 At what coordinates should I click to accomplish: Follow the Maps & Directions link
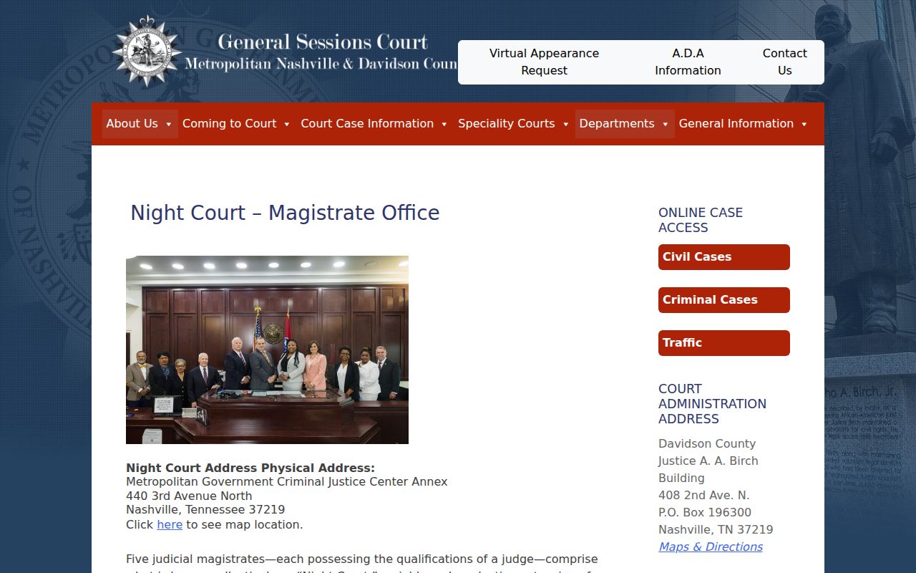point(711,546)
